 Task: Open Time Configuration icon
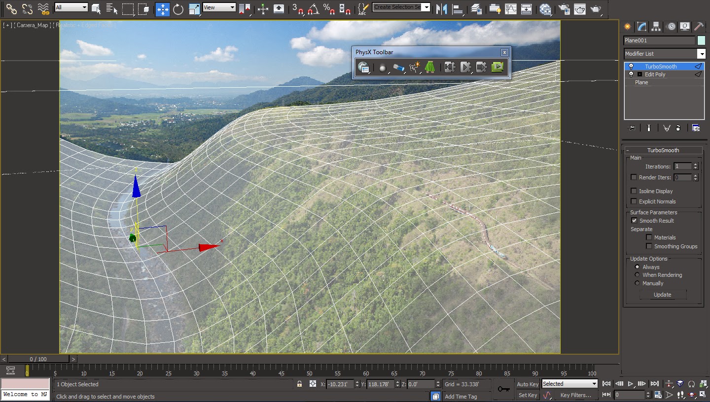(658, 395)
